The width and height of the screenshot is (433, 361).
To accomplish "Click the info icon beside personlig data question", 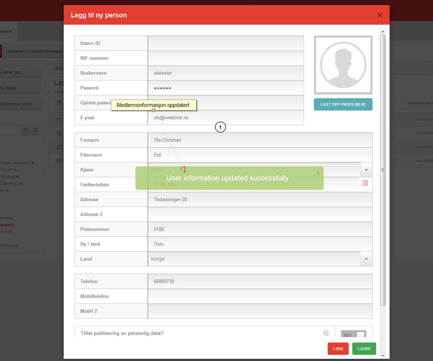I will [x=326, y=333].
